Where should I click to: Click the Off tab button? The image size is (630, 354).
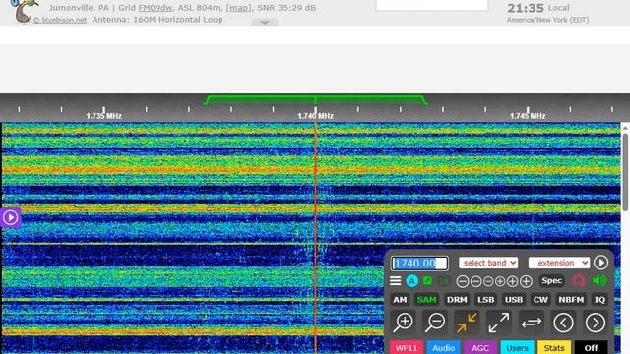click(591, 347)
